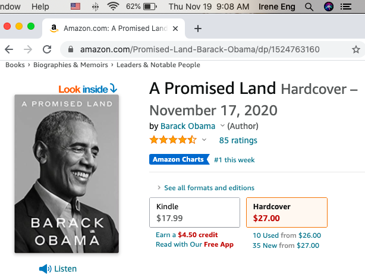
Task: Select the Kindle $17.99 format option
Action: 194,212
